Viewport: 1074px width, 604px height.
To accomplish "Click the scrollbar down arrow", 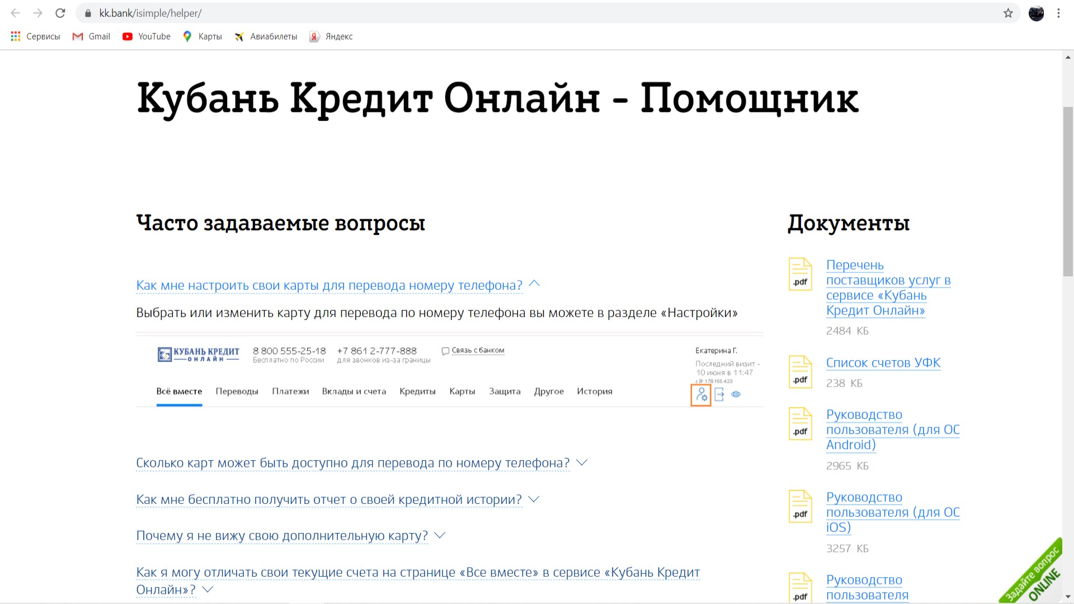I will click(1068, 597).
